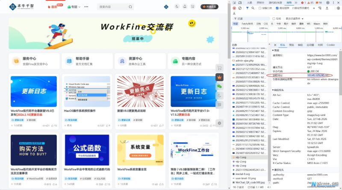The image size is (342, 190).
Task: Expand more DevTools tabs with the >> chevron
Action: (296, 3)
